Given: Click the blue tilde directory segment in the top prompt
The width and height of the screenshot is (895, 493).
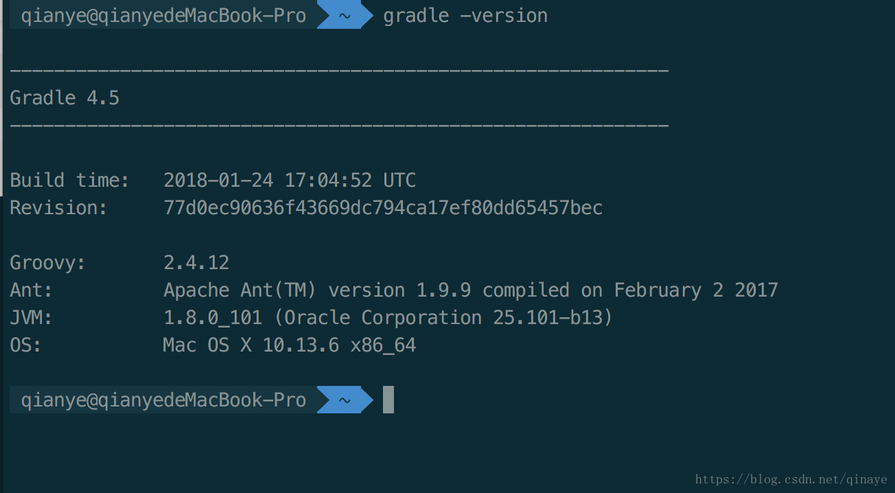Looking at the screenshot, I should point(345,16).
